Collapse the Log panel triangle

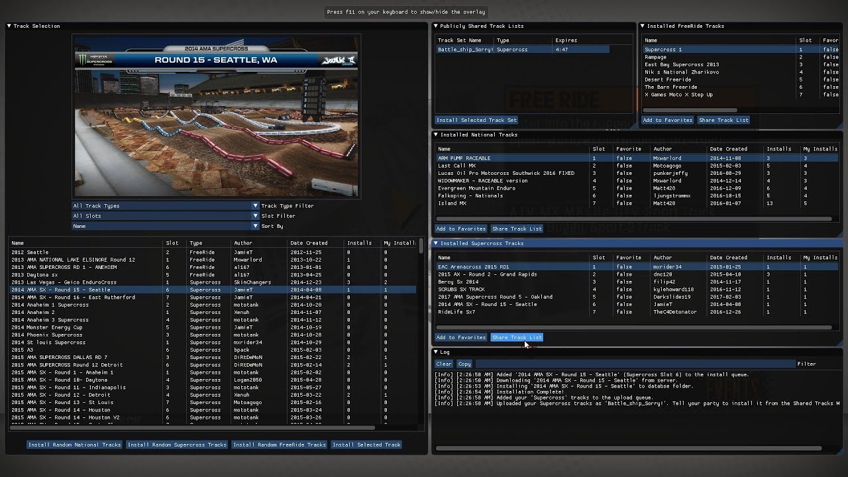pyautogui.click(x=436, y=352)
